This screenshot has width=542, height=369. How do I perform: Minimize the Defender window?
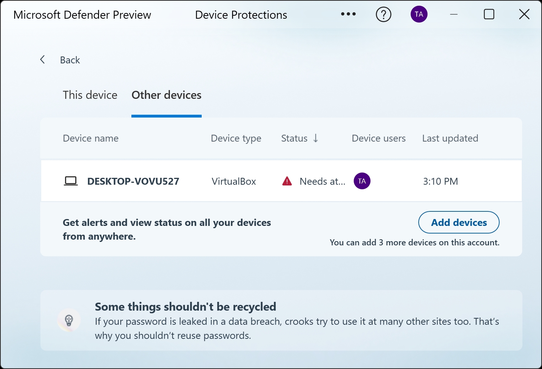454,15
